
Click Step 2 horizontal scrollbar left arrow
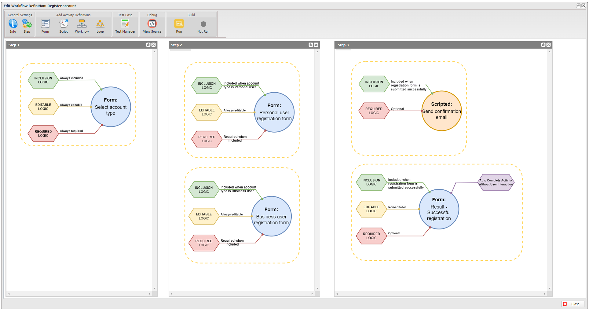click(x=171, y=294)
